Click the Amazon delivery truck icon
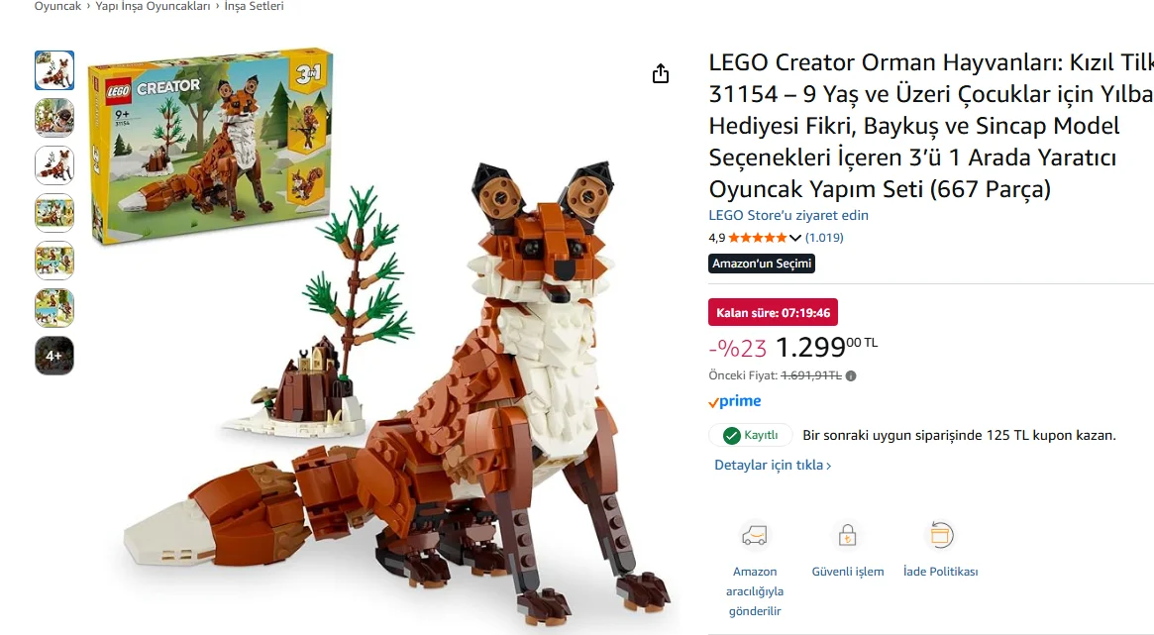The width and height of the screenshot is (1154, 635). point(755,535)
